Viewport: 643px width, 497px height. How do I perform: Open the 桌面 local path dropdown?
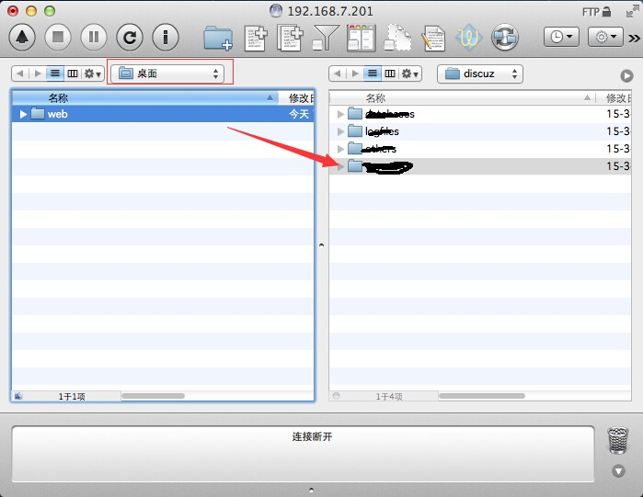click(167, 73)
